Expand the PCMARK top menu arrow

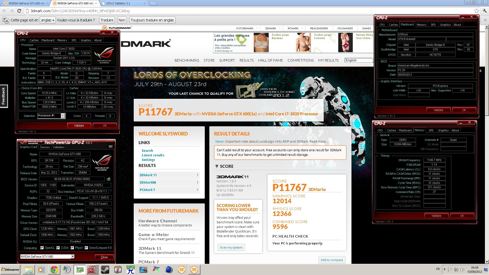click(x=302, y=28)
